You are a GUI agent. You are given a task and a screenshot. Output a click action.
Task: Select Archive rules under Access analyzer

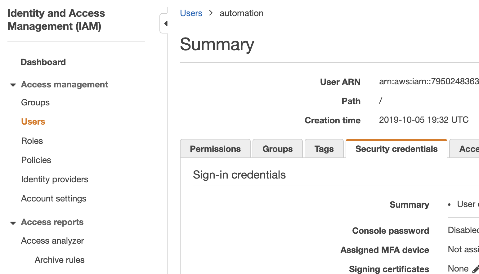pos(59,260)
